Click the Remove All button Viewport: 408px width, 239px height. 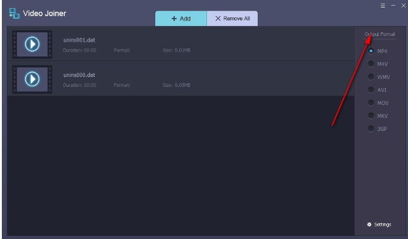233,19
